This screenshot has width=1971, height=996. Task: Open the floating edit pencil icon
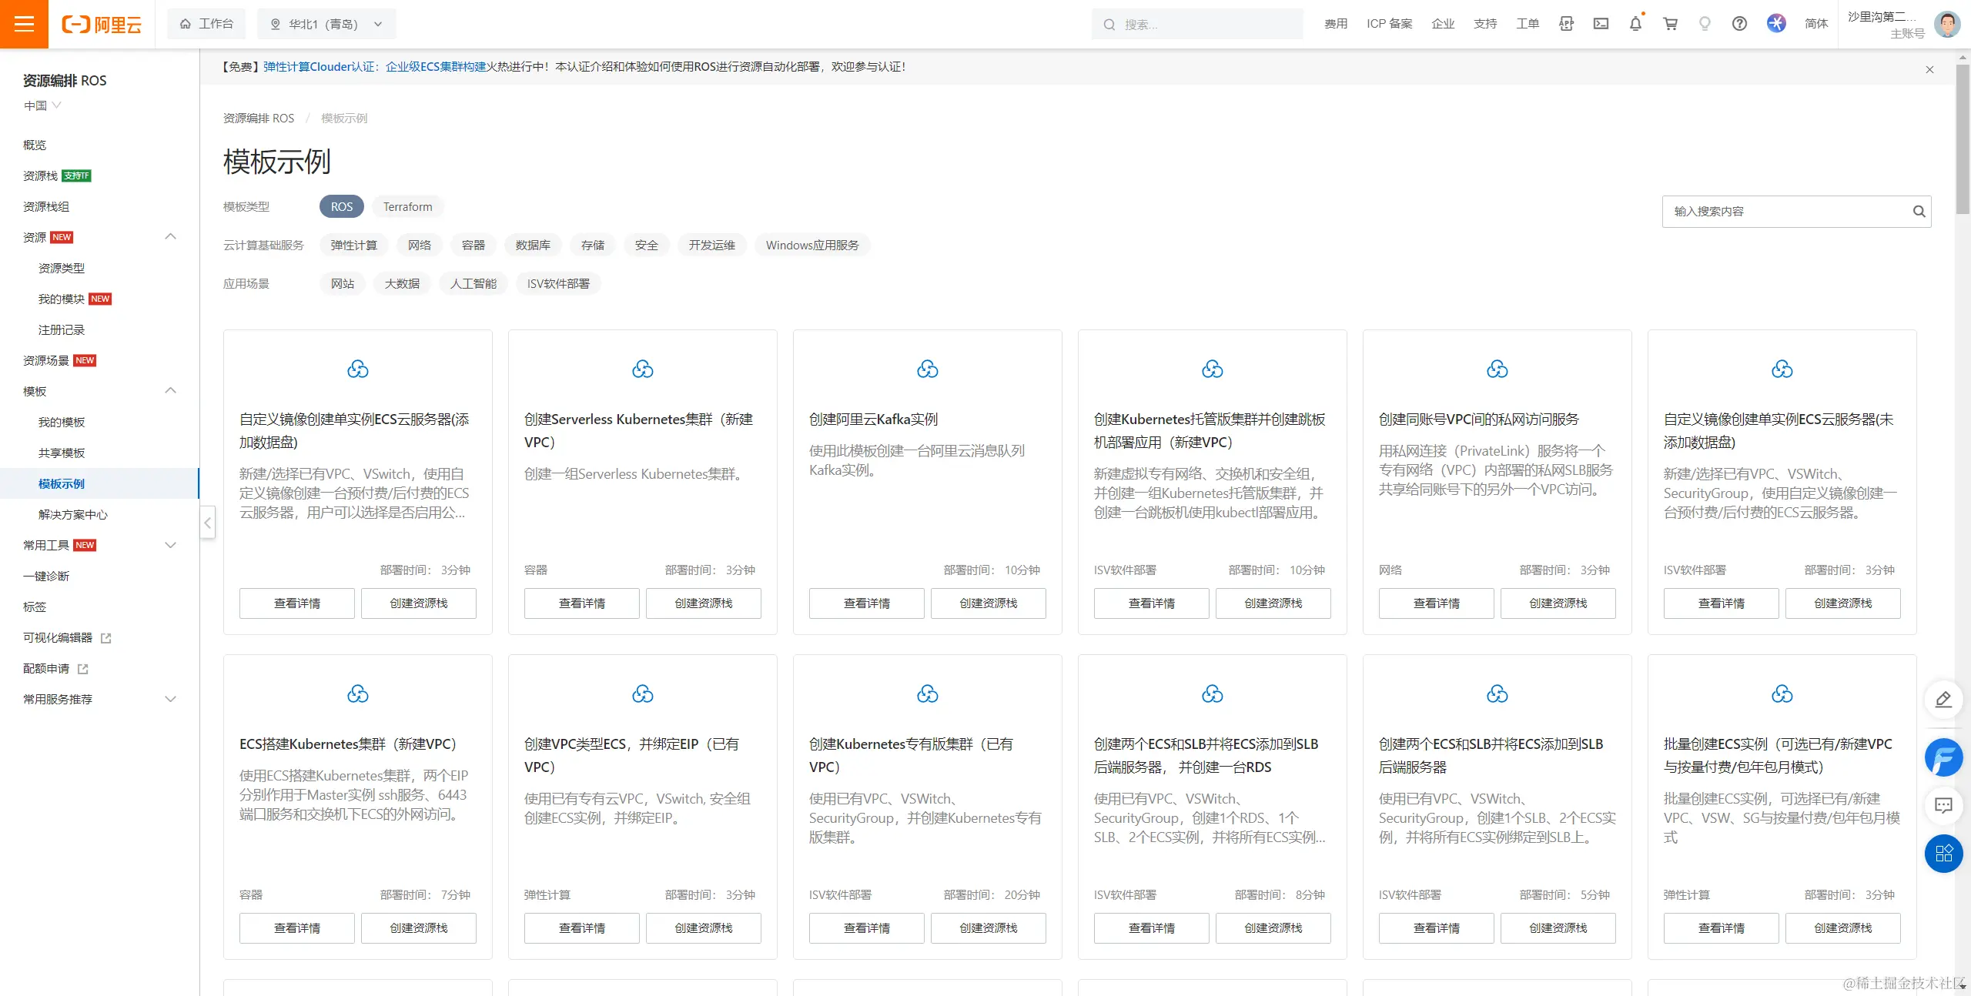(x=1943, y=700)
